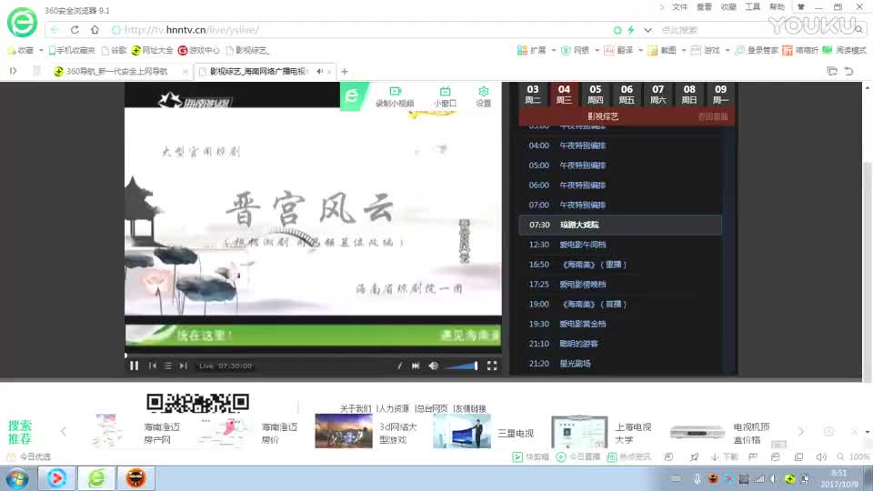This screenshot has height=491, width=873.
Task: Select the 21:20 program entry
Action: pyautogui.click(x=620, y=364)
